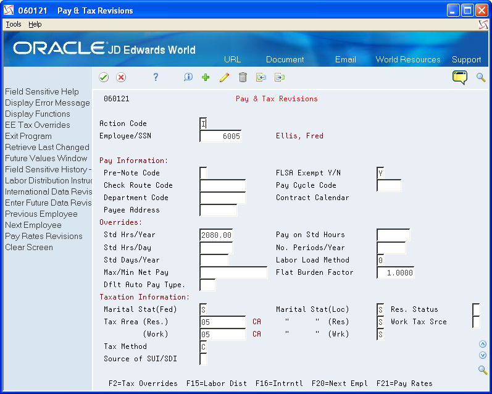Click the Pre-Note Code field
Viewport: 492px width, 394px height.
coord(203,173)
